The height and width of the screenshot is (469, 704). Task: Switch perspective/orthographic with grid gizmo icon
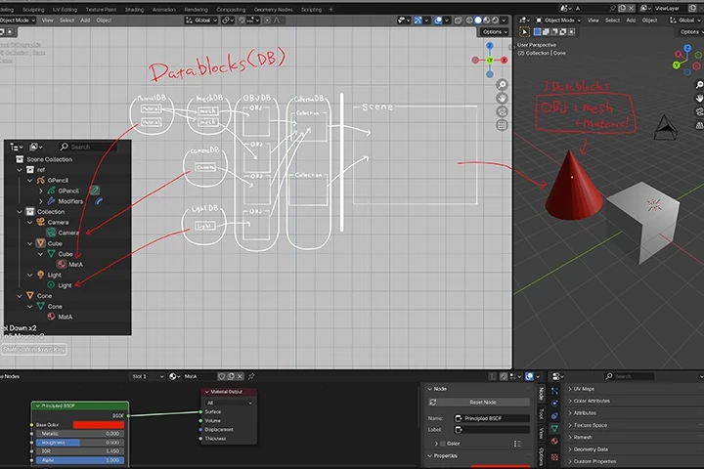(502, 125)
